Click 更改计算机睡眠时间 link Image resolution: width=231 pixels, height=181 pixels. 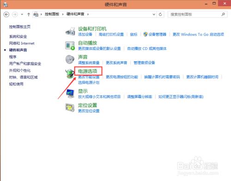click(x=202, y=77)
